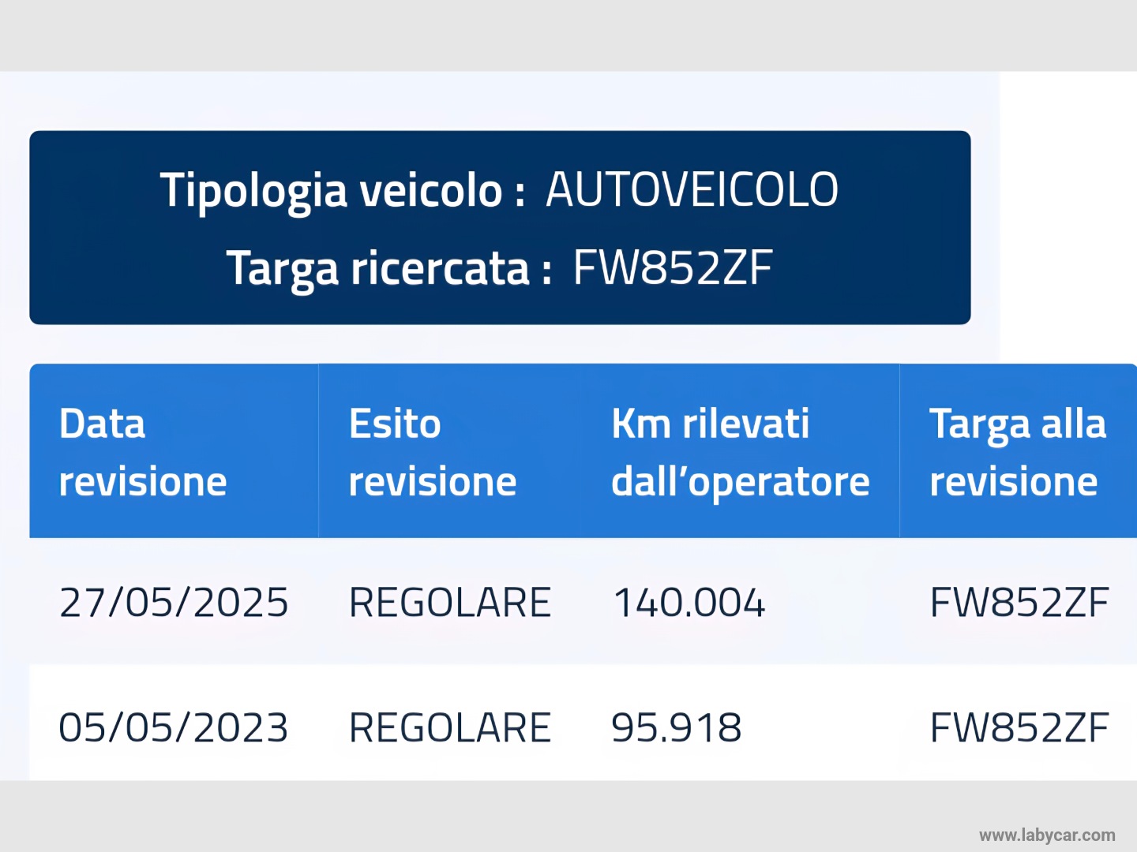Select the 140.004 km reading
The width and height of the screenshot is (1137, 852).
[x=689, y=603]
